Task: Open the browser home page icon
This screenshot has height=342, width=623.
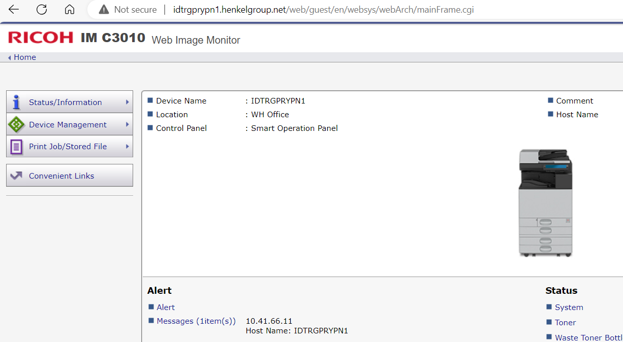Action: pyautogui.click(x=70, y=9)
